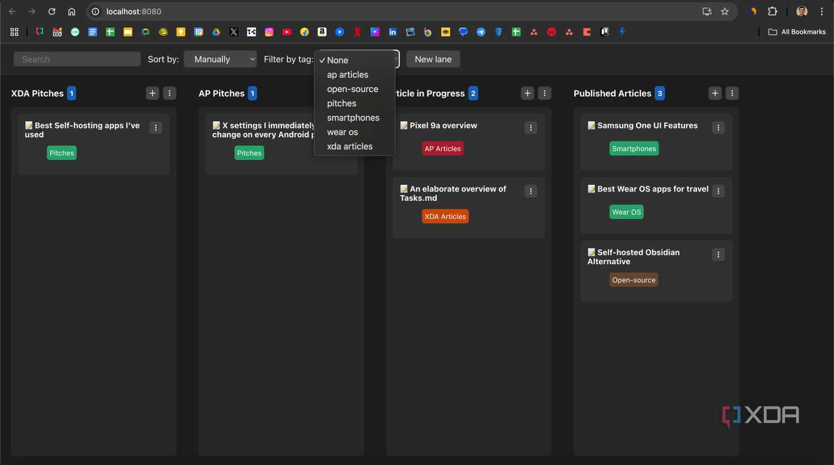Click the XDA Pitches lane title
The width and height of the screenshot is (834, 465).
click(x=37, y=93)
